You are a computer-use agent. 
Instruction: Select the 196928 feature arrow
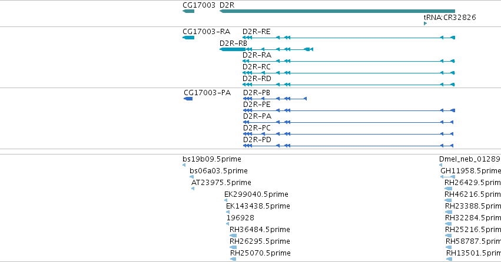click(x=228, y=224)
